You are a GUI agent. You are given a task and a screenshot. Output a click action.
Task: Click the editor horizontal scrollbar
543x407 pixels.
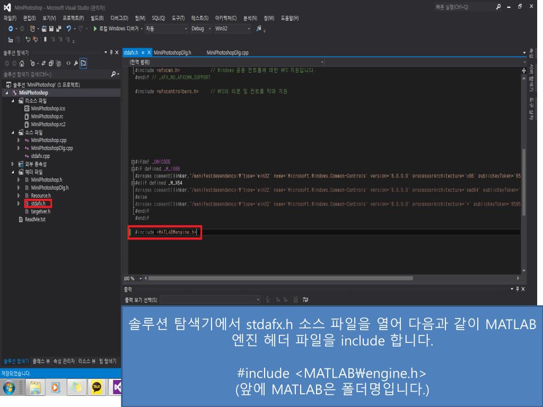pyautogui.click(x=280, y=278)
